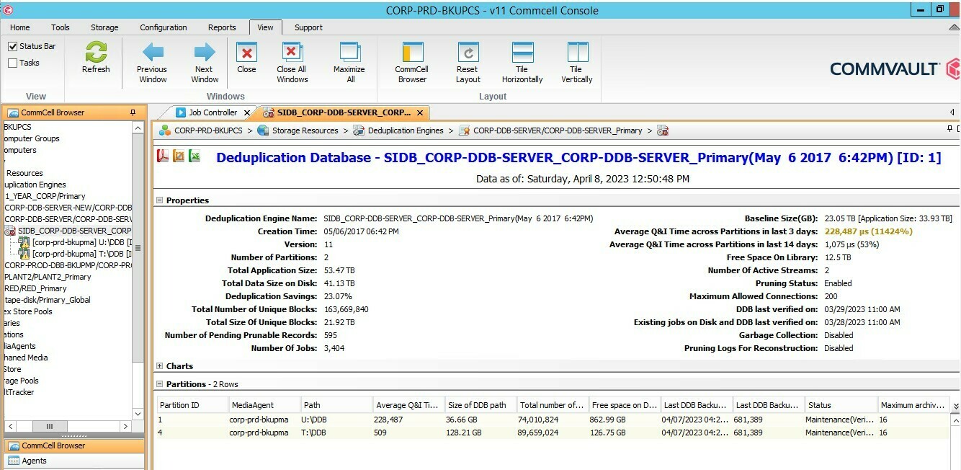Click 228,487 µs (11424%) value
This screenshot has height=470, width=961.
coord(868,231)
